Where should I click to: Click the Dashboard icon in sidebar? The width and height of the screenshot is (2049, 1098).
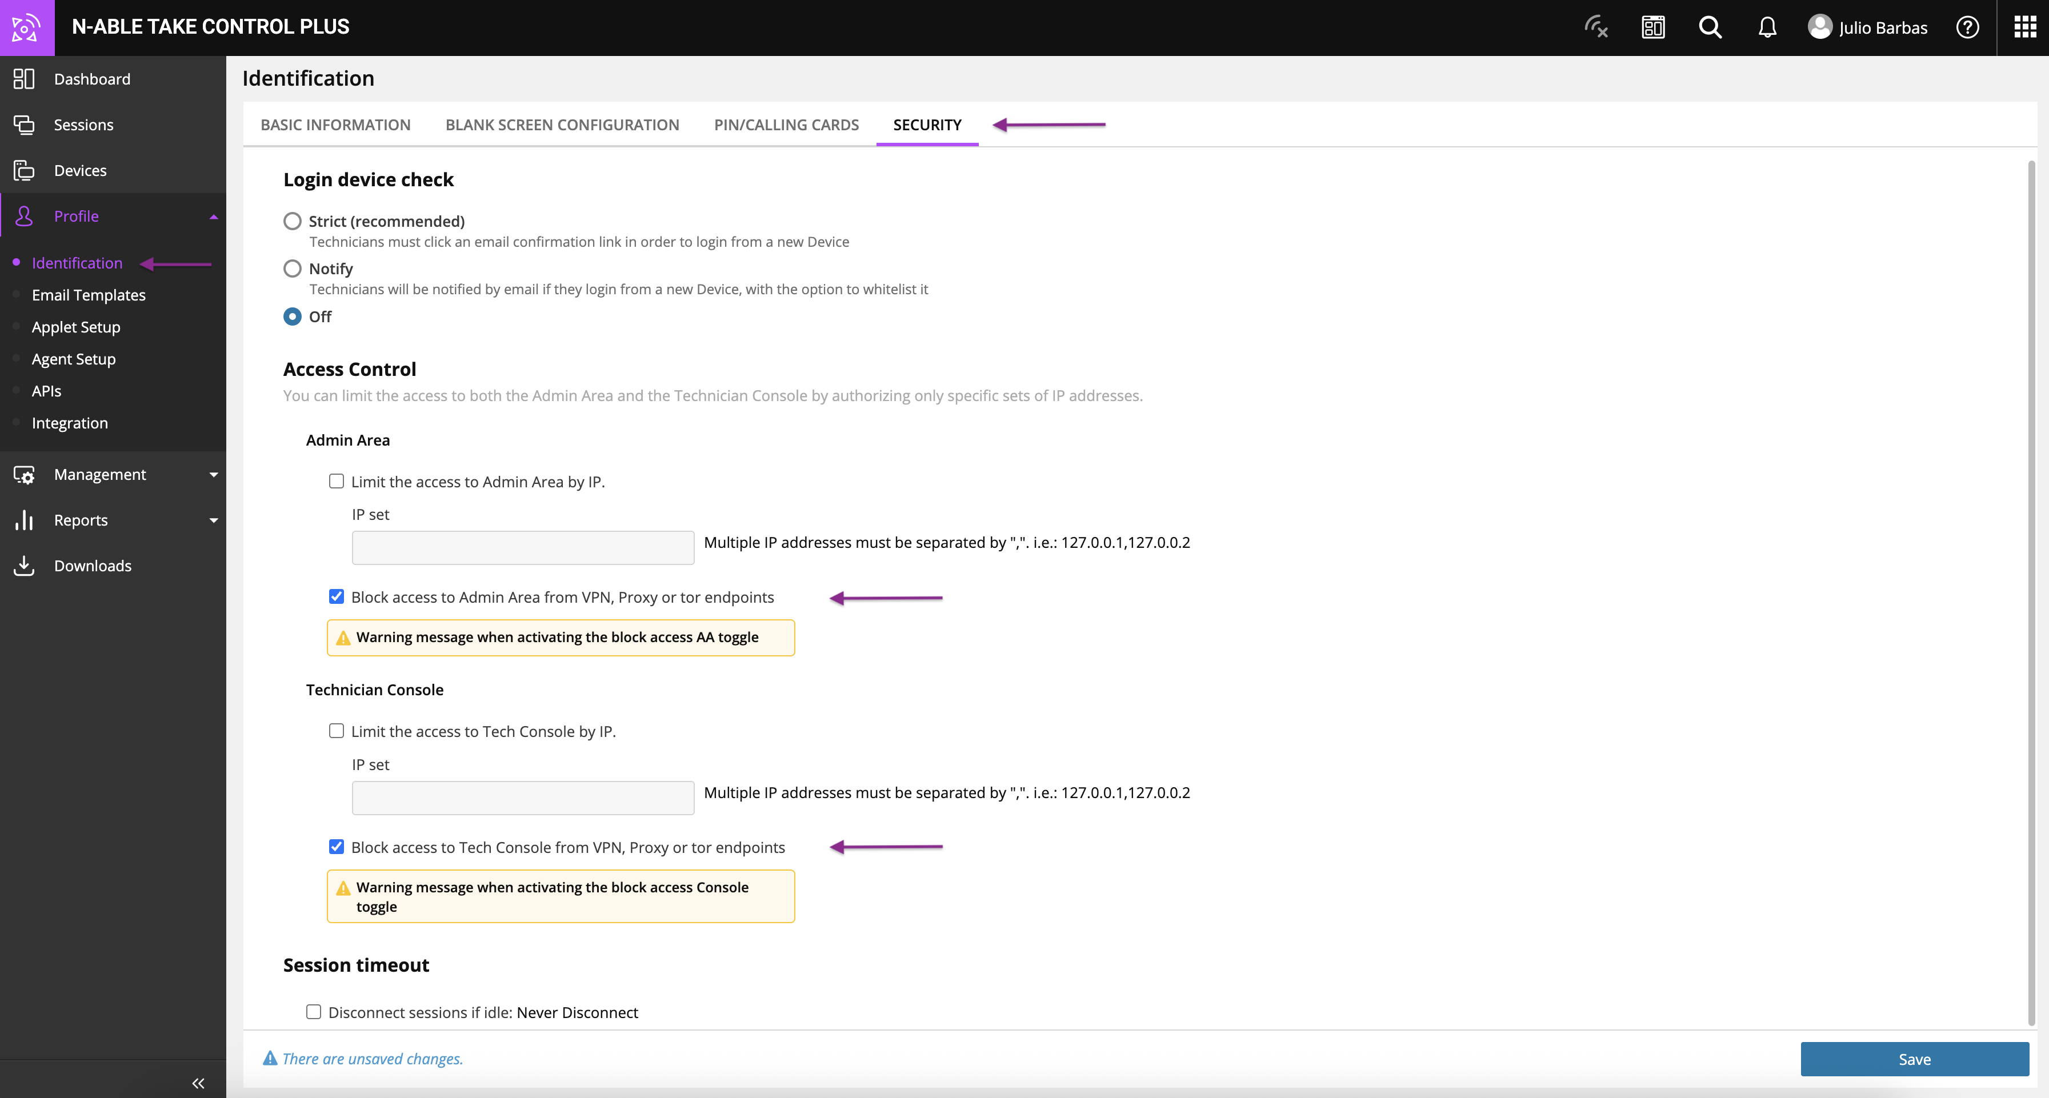[x=24, y=79]
